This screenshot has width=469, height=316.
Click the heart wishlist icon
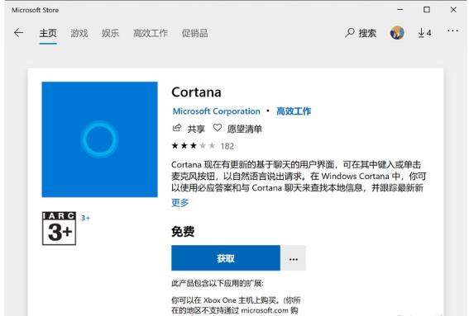[x=218, y=128]
